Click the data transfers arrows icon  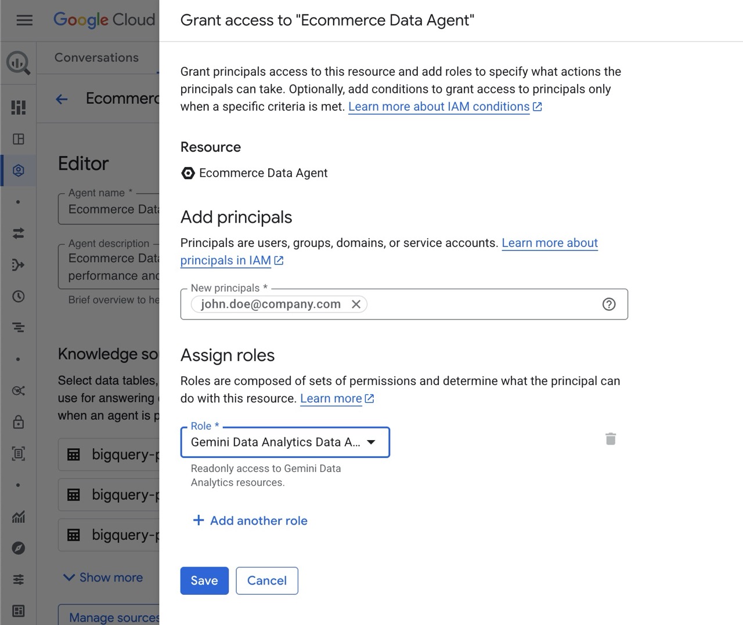tap(19, 233)
